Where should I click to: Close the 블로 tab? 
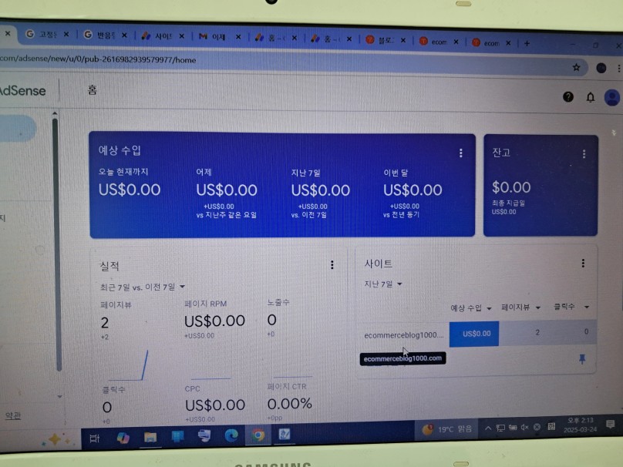[403, 40]
